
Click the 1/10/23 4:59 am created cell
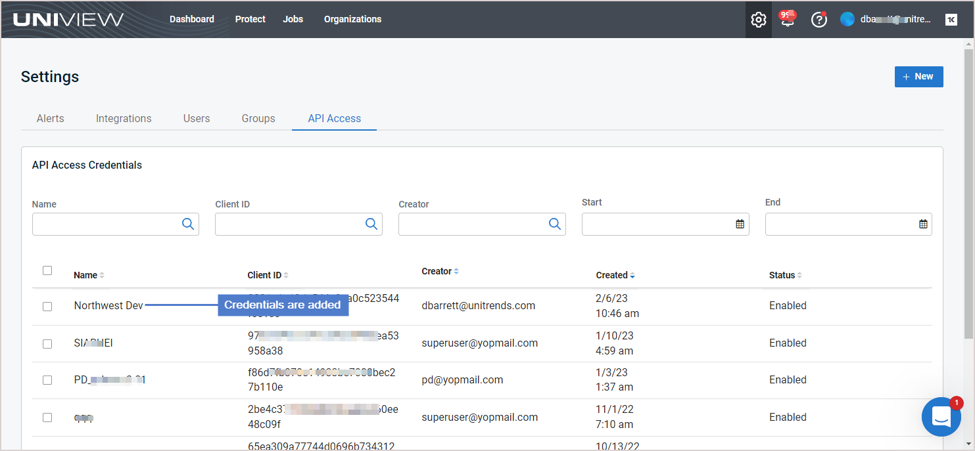615,343
